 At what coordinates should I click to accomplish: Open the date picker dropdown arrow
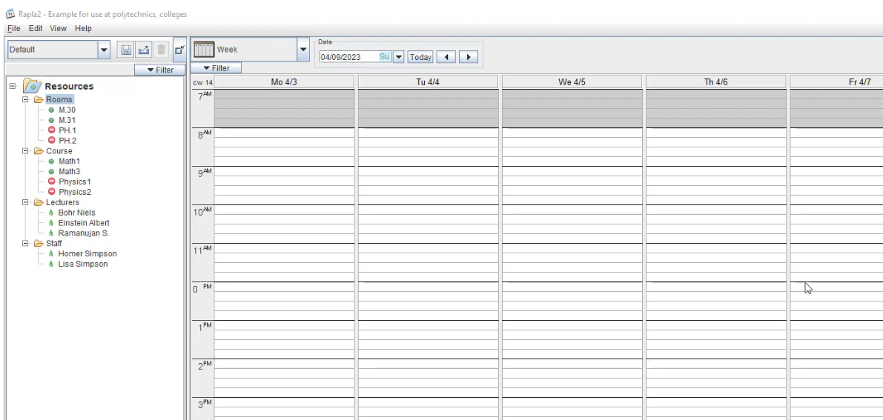click(x=399, y=57)
